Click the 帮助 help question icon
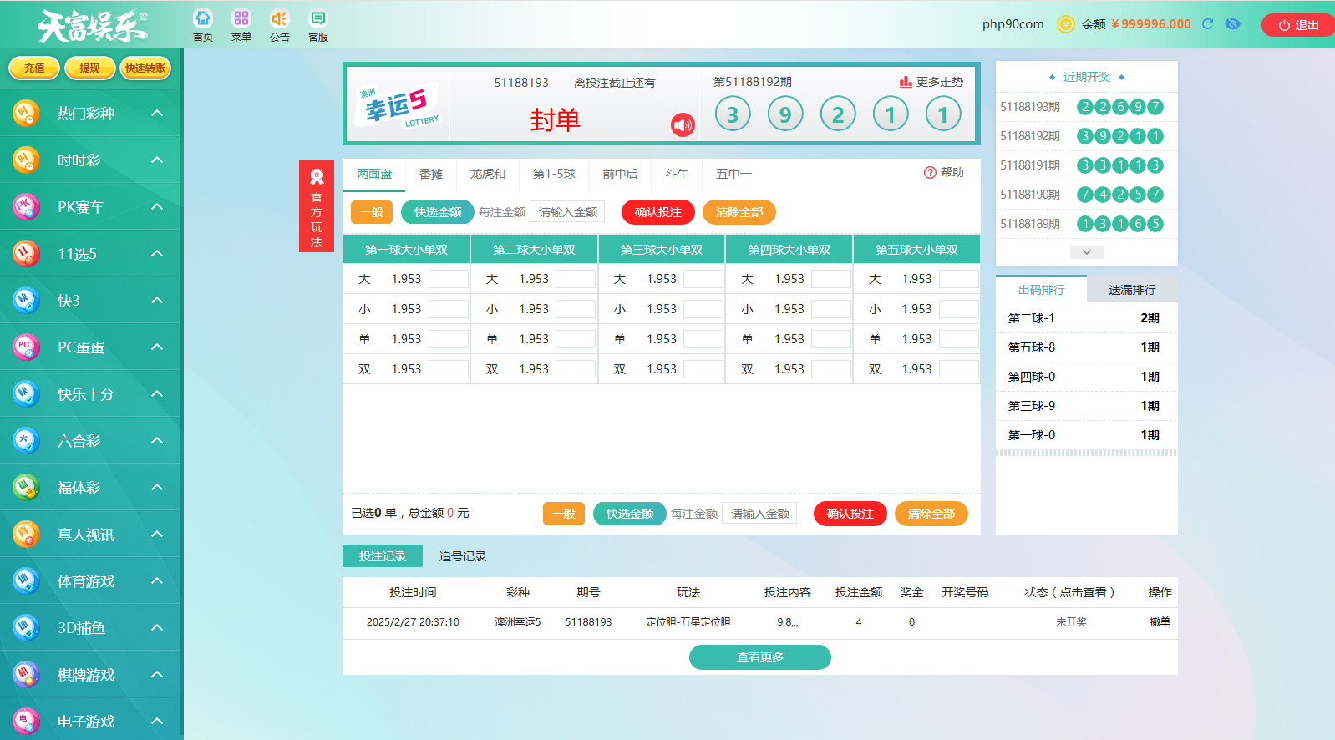1335x740 pixels. [930, 173]
